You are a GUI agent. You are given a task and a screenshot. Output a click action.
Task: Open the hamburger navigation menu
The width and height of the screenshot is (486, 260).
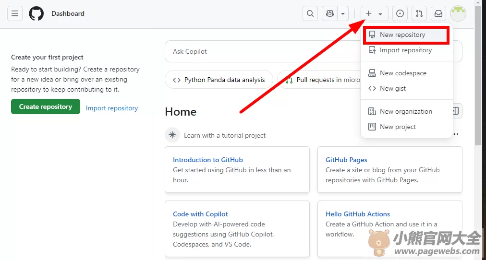15,13
